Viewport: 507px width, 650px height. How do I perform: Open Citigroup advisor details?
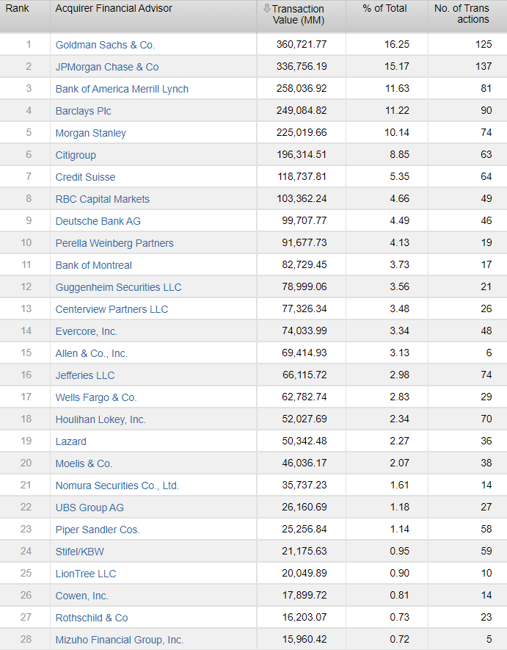tap(76, 155)
